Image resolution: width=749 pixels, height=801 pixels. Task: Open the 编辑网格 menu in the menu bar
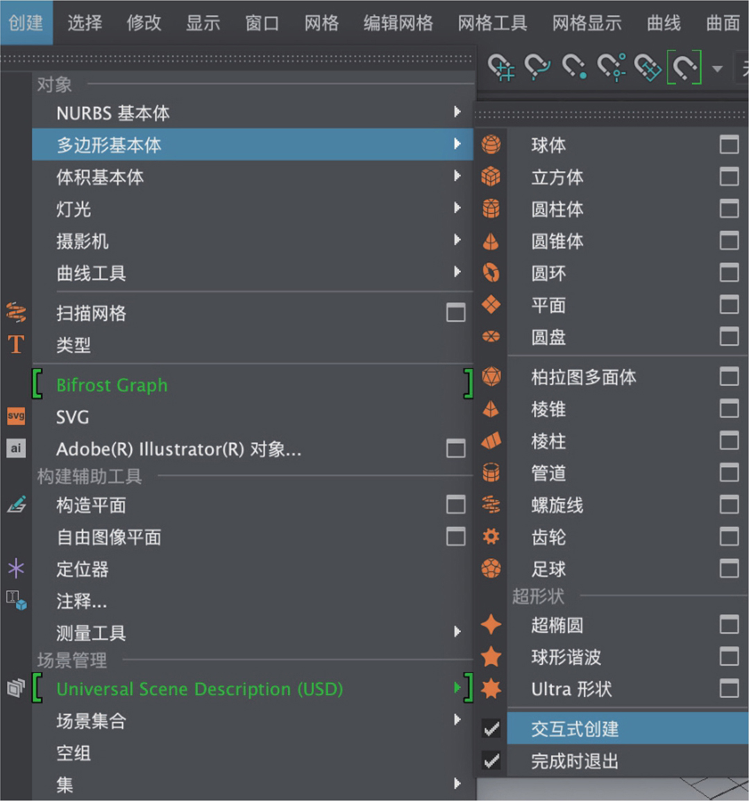[398, 23]
